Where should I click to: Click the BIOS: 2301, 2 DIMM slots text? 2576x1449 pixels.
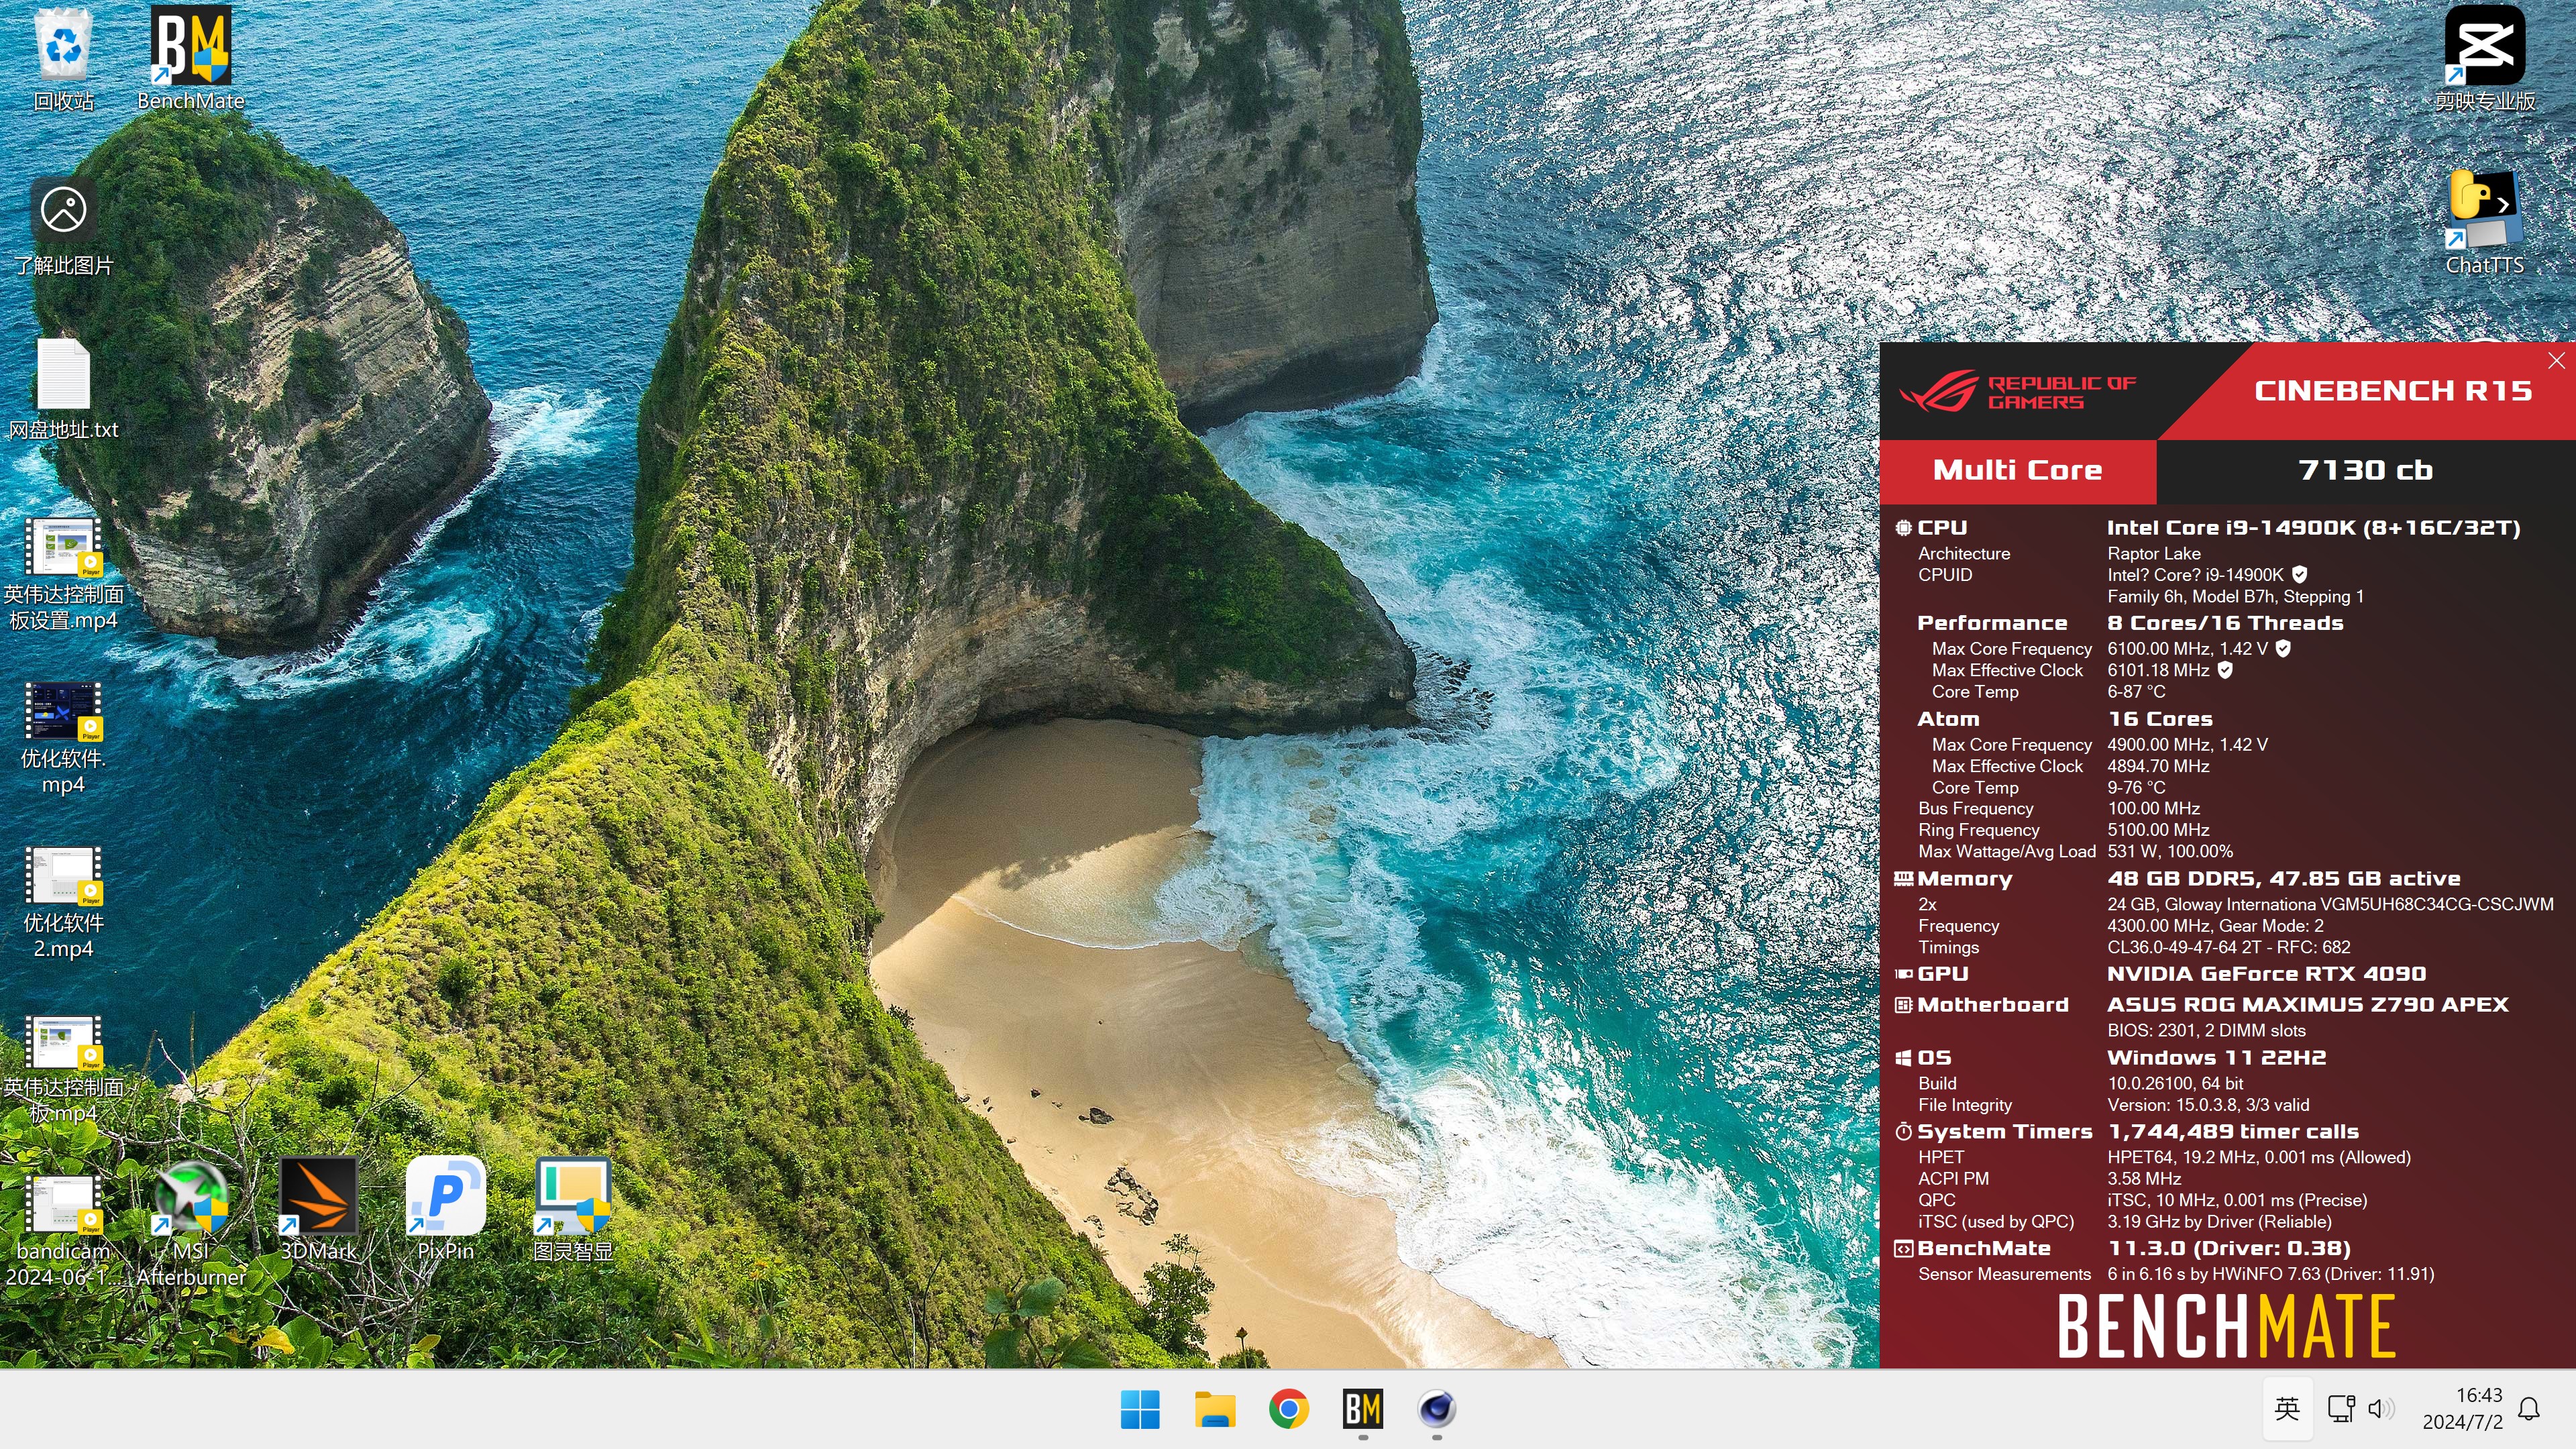point(2205,1030)
